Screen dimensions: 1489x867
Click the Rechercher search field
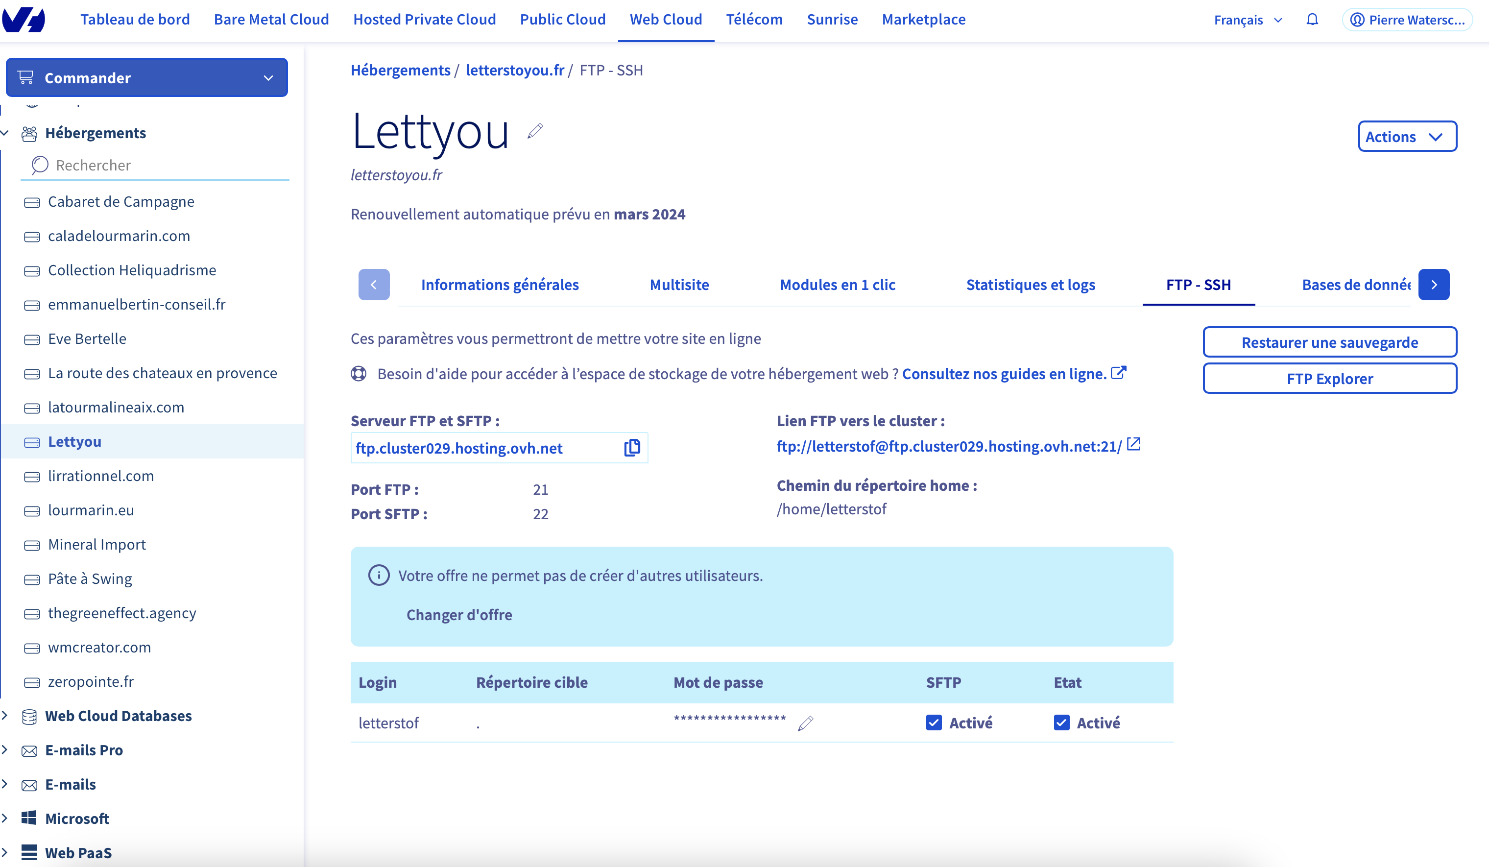155,166
